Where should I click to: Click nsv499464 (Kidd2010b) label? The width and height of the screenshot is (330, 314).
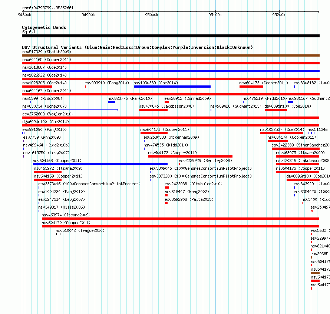tap(46, 145)
